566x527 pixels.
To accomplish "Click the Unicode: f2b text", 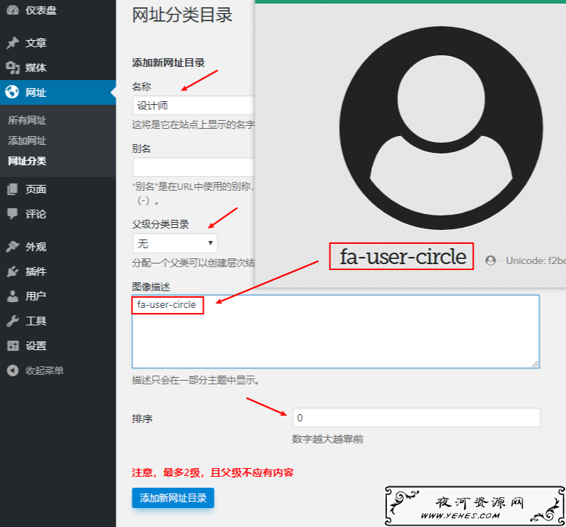I will click(x=535, y=261).
